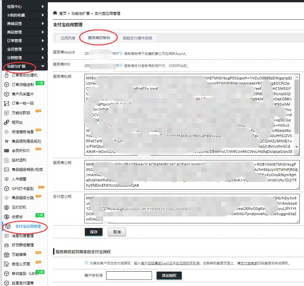Click the lightbulb hint icon beside 服务商Appid
This screenshot has width=304, height=286.
(121, 53)
